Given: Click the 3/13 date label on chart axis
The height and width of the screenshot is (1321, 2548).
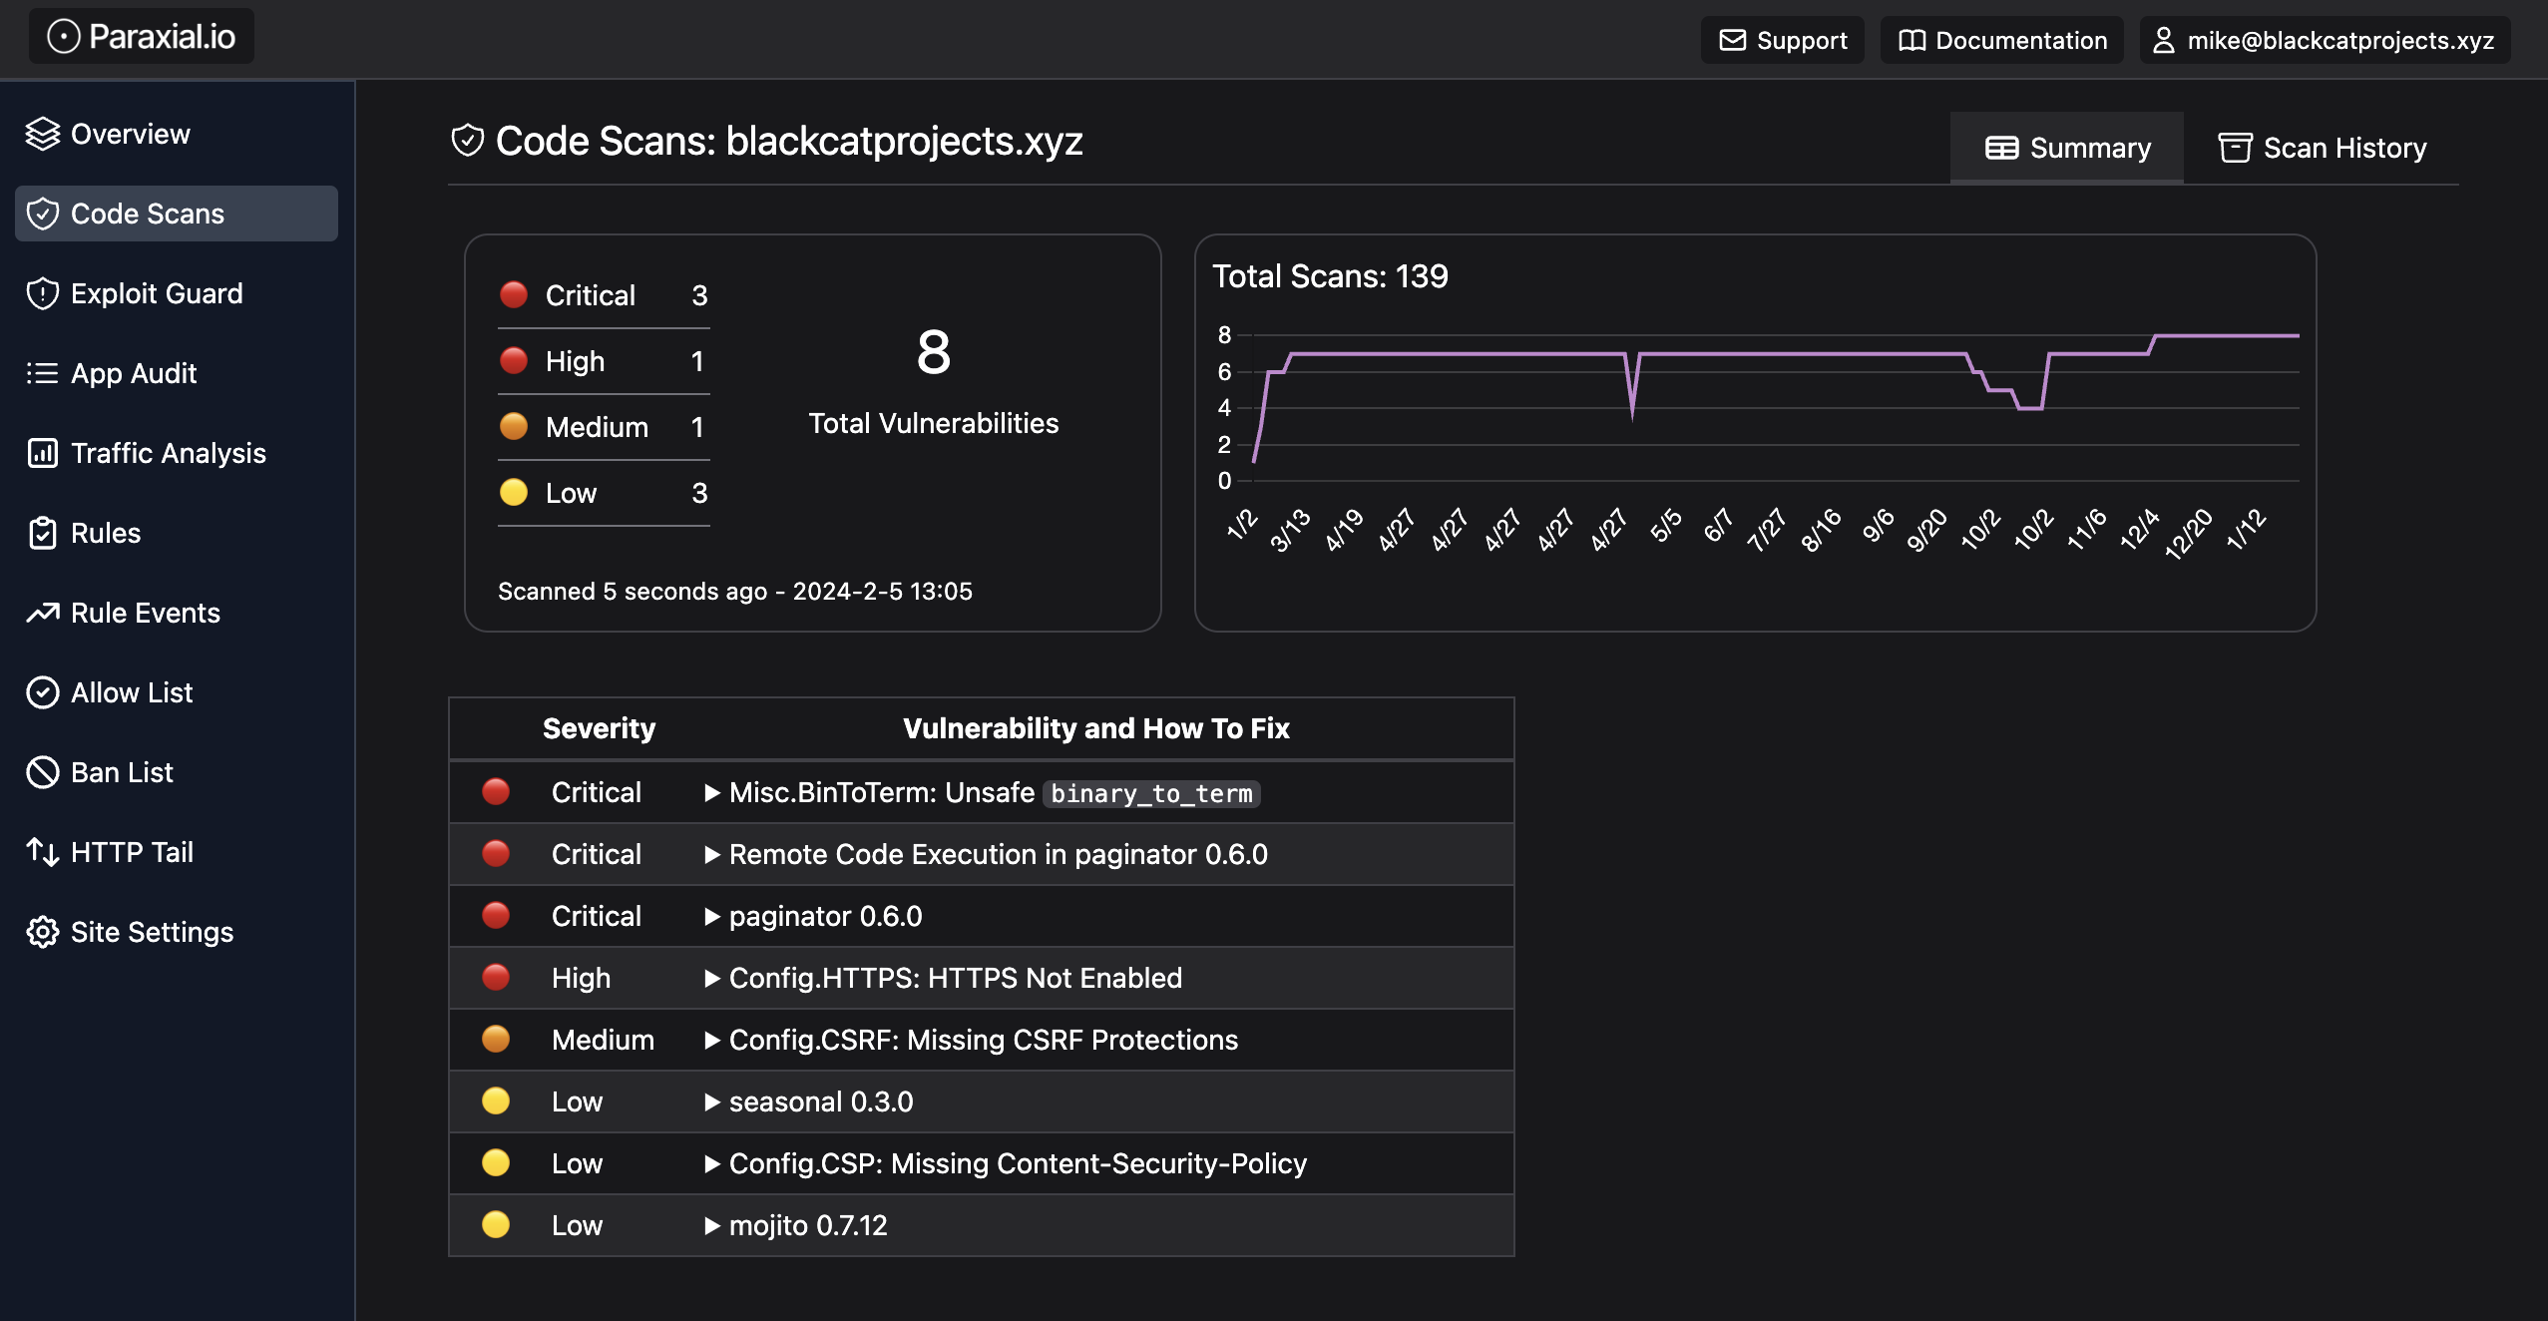Looking at the screenshot, I should (1288, 530).
